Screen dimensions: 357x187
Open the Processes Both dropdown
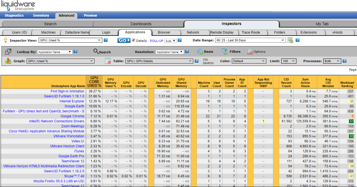tap(332, 61)
